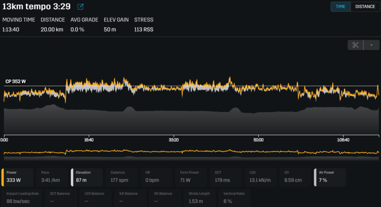Toggle the Vertical Ratio tile

235,198
